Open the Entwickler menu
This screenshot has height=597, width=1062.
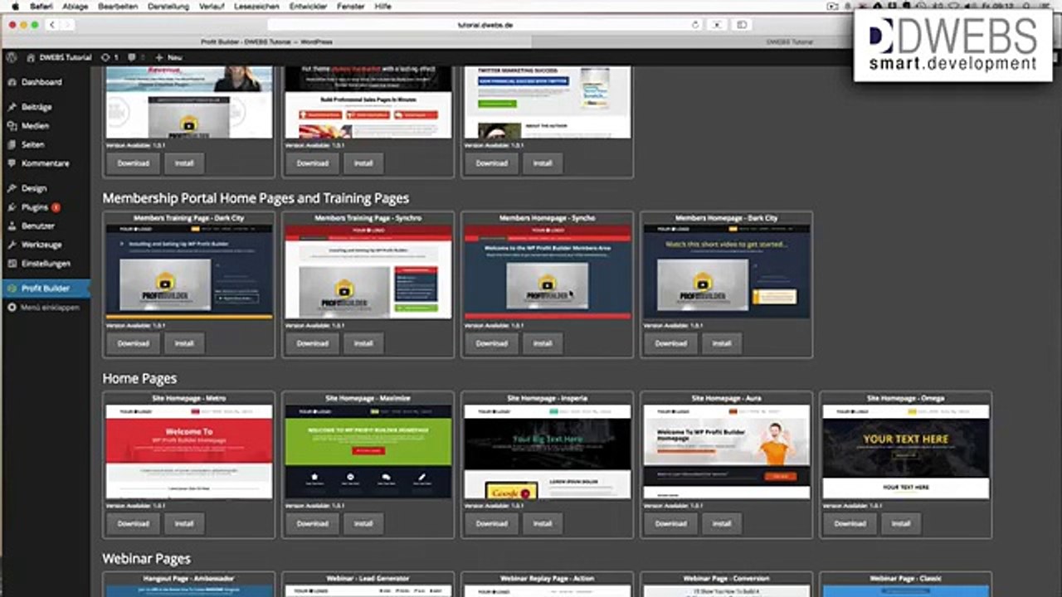click(309, 6)
